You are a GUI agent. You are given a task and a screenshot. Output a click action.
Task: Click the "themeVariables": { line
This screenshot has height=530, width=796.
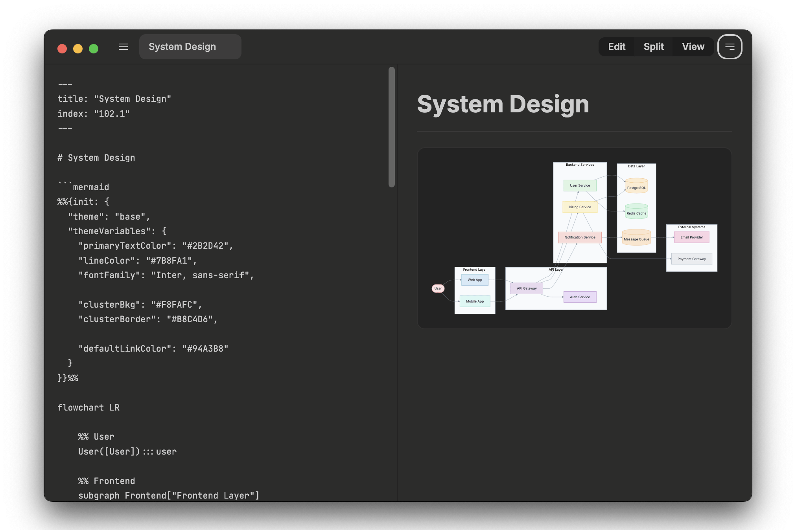(x=117, y=231)
